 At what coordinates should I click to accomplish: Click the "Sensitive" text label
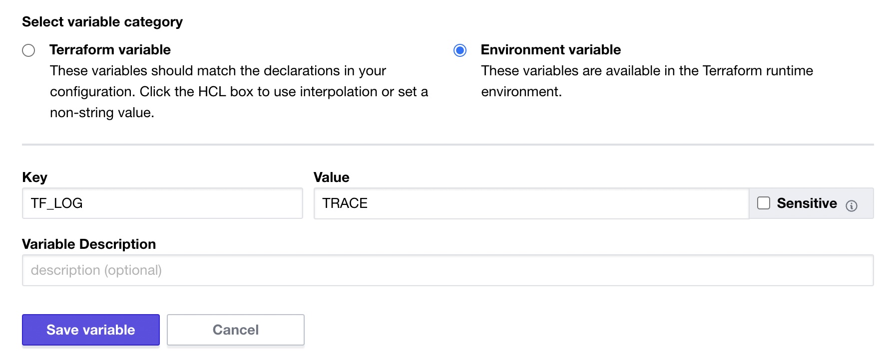[807, 203]
